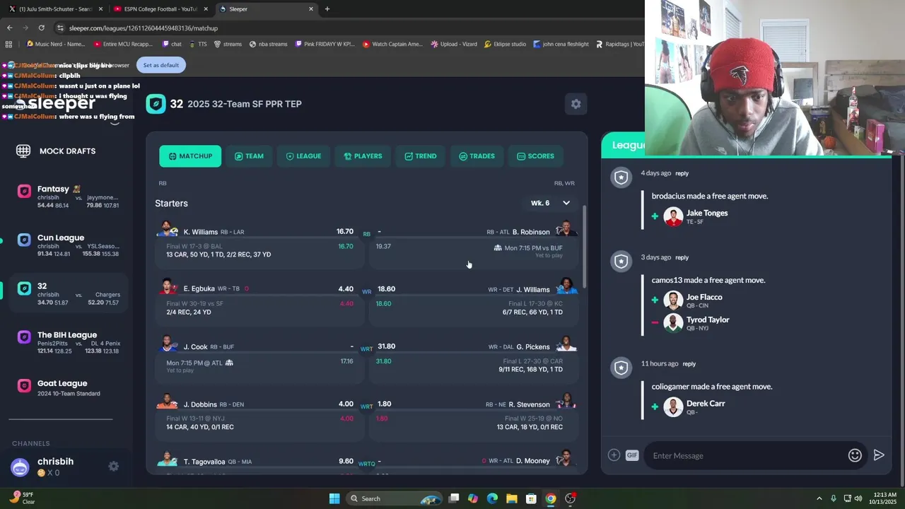Select the Fantasy league icon
Viewport: 905px width, 509px height.
click(24, 191)
